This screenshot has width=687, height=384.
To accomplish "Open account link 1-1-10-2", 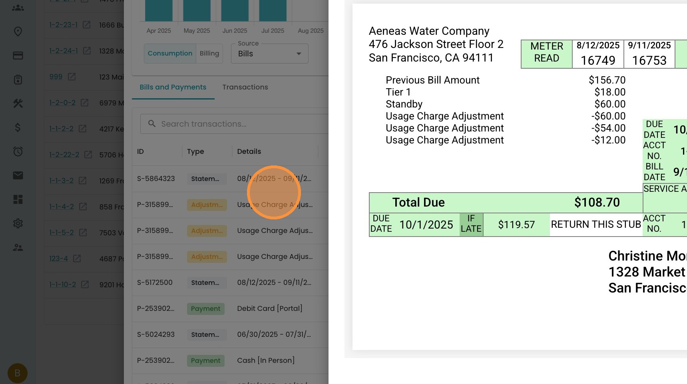I will pyautogui.click(x=62, y=285).
